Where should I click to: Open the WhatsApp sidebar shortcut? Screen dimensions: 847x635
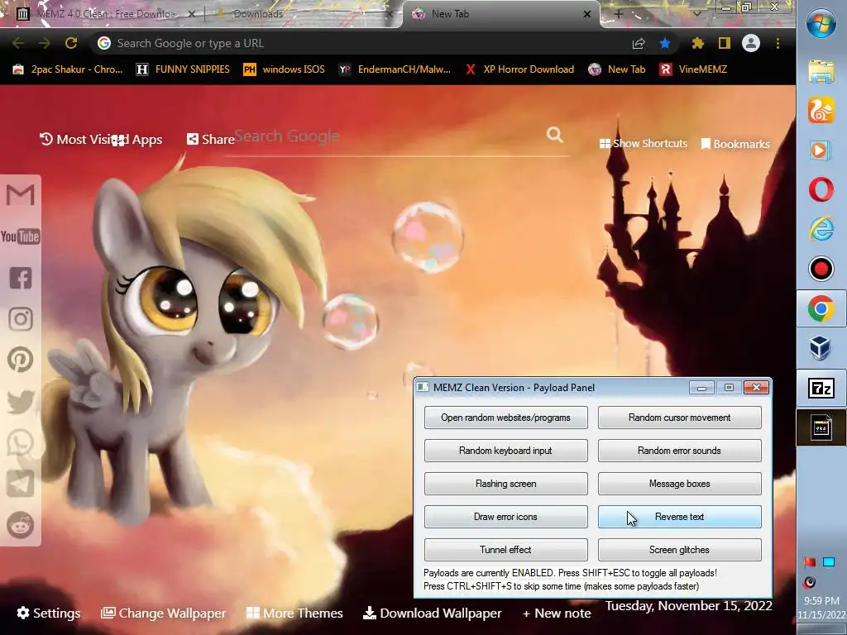click(x=21, y=442)
